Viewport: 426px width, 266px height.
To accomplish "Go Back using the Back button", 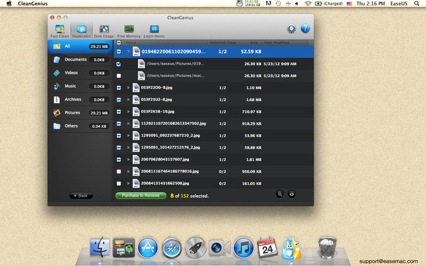I will pos(81,195).
